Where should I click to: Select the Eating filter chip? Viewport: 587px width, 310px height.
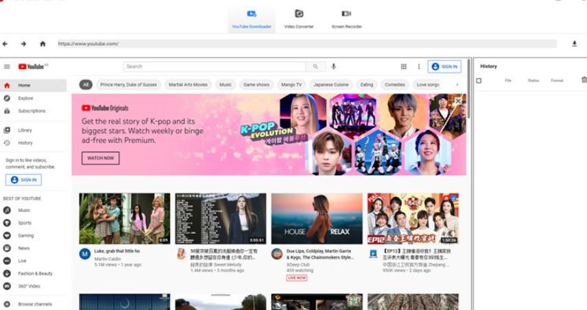coord(366,85)
